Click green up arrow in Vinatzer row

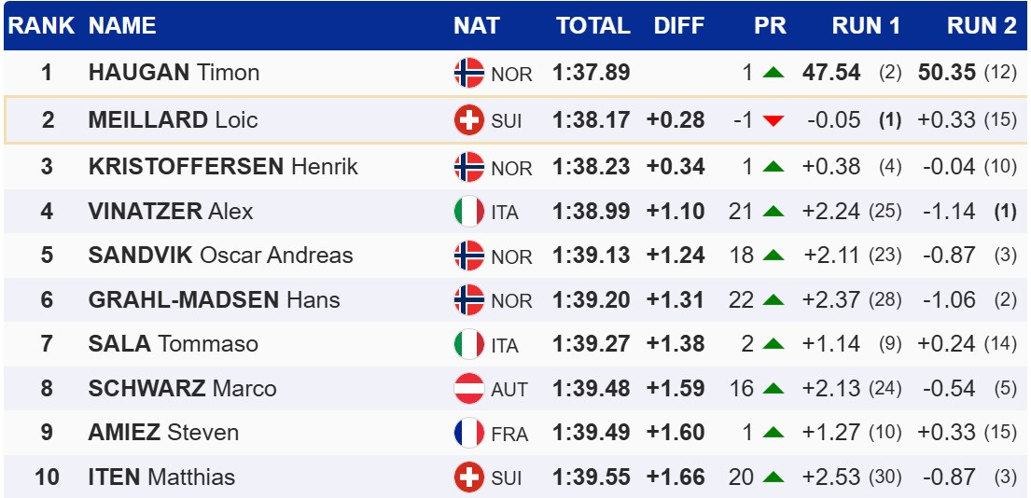(x=773, y=212)
